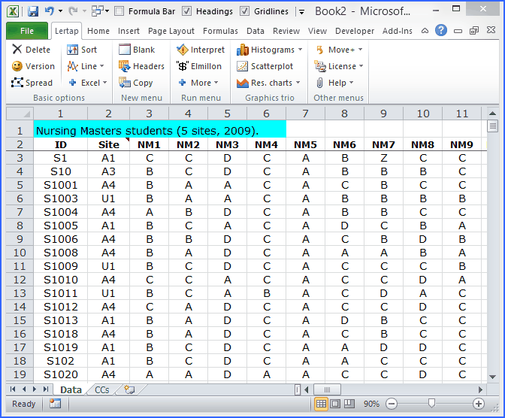The width and height of the screenshot is (505, 418).
Task: Click the Headers icon in New menu
Action: (125, 66)
